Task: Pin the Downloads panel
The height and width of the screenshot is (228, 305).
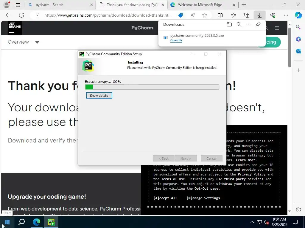Action: (x=258, y=24)
